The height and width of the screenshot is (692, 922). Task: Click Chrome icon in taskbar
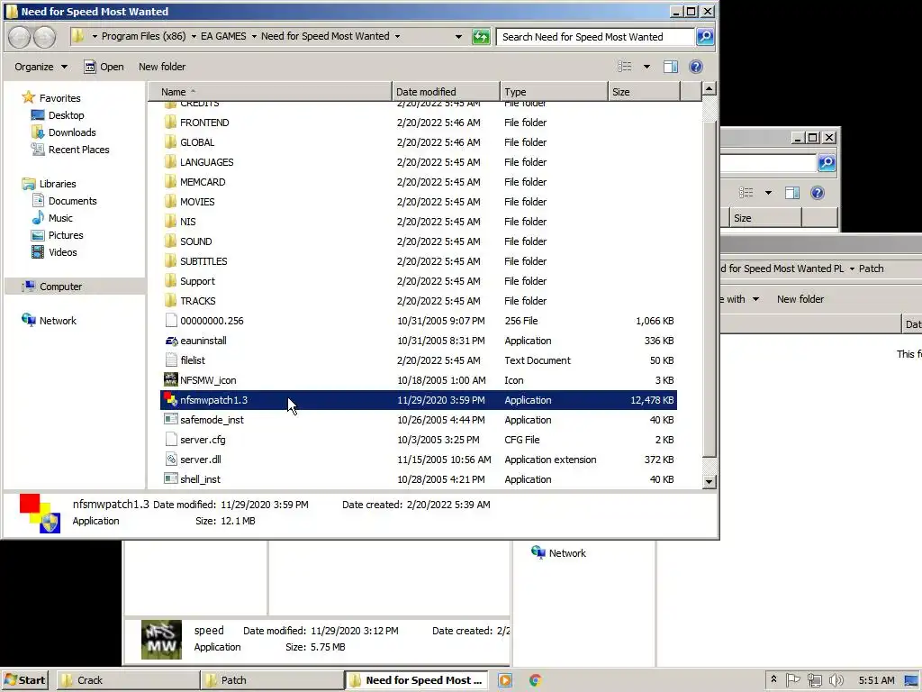(535, 680)
